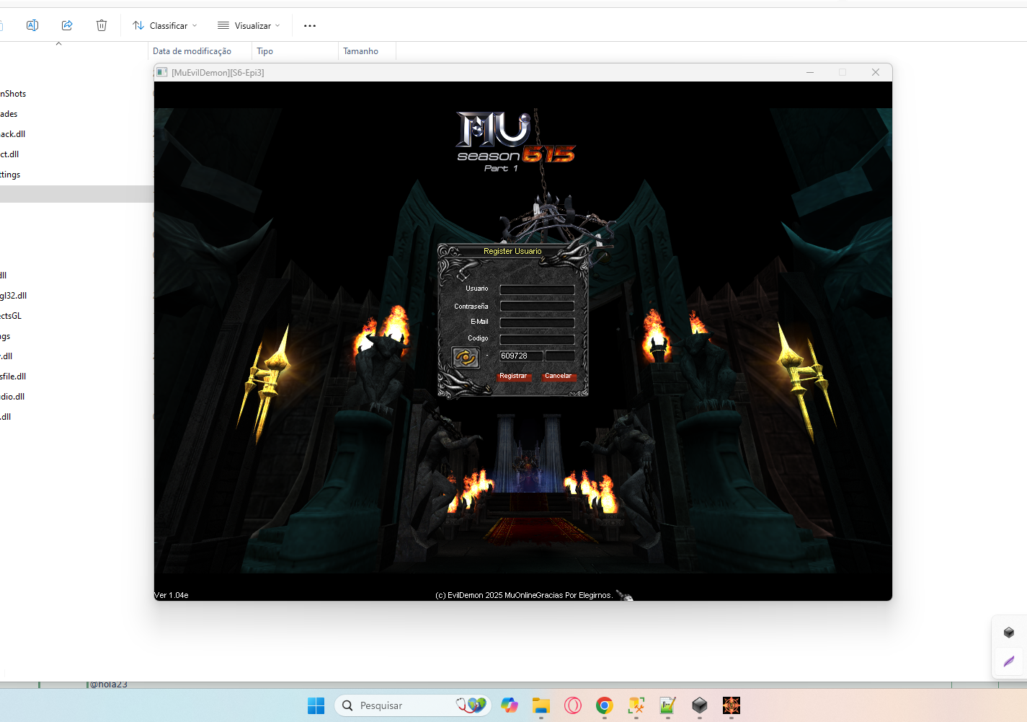Click the MuEvilDemon window title bar icon
The height and width of the screenshot is (722, 1027).
(162, 72)
